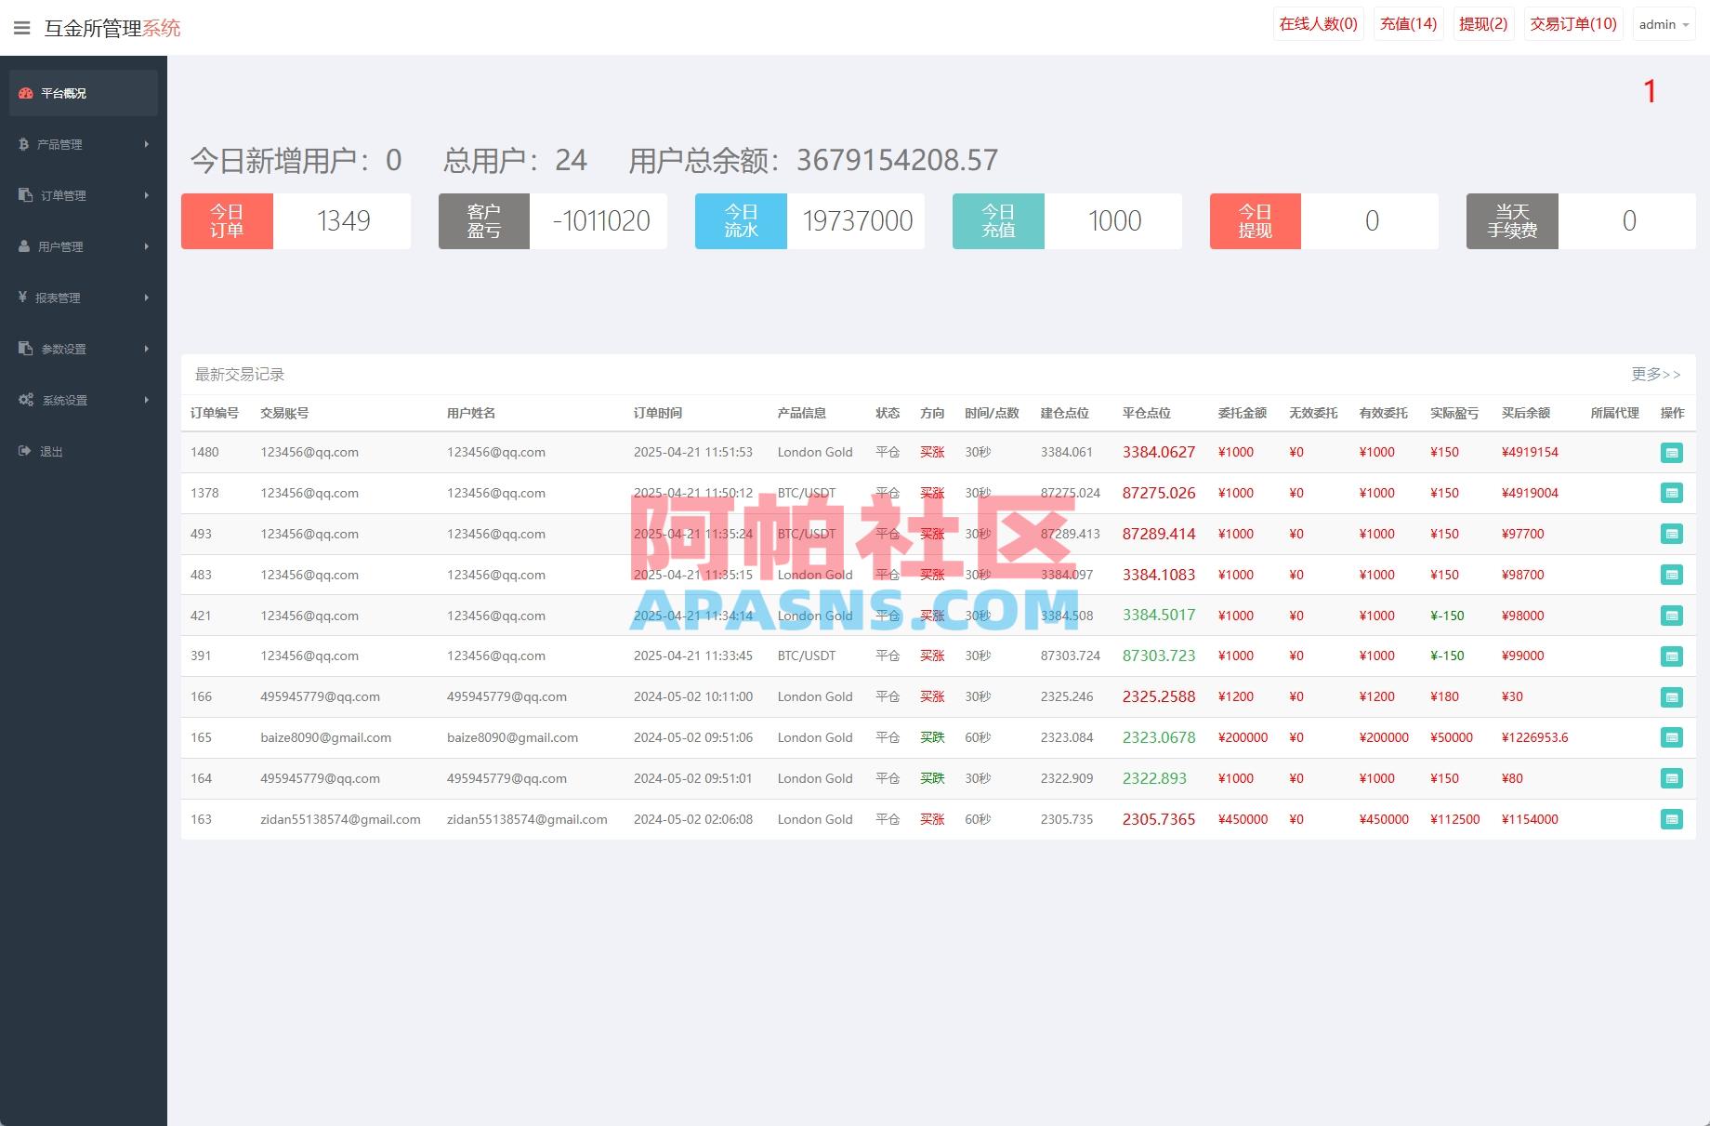Click the 订单管理 icon in sidebar
Viewport: 1710px width, 1126px height.
click(22, 195)
